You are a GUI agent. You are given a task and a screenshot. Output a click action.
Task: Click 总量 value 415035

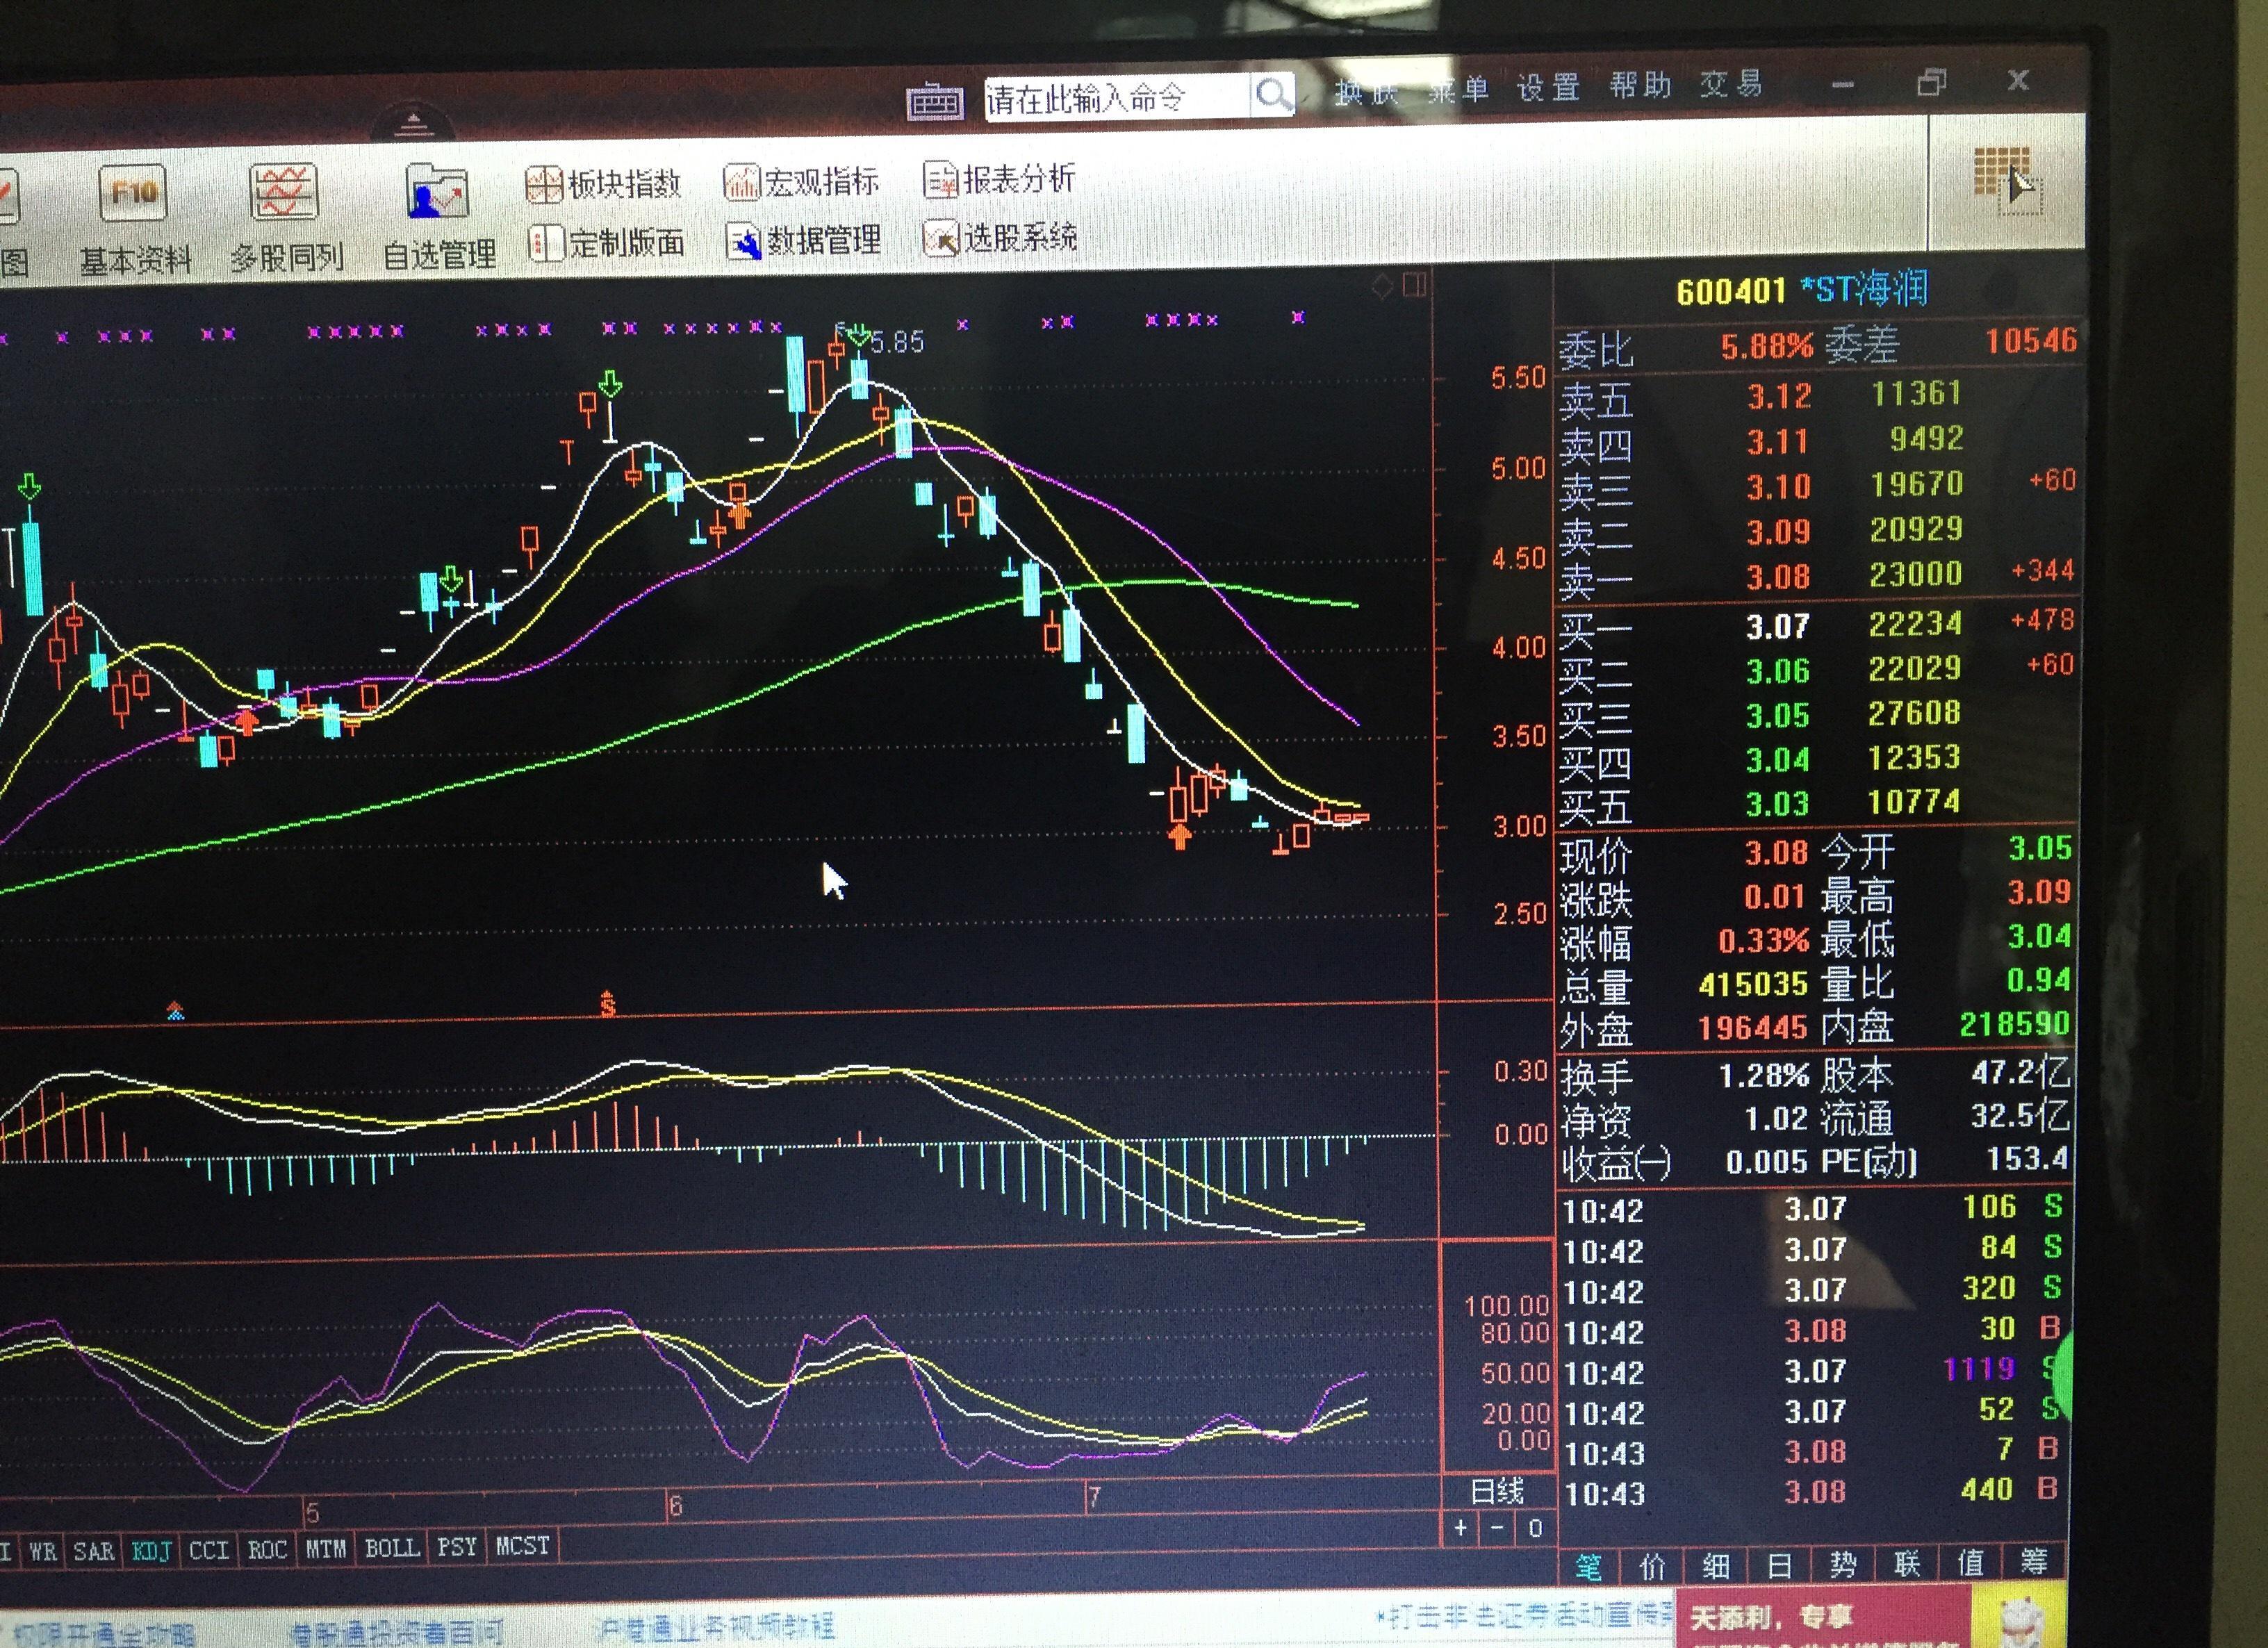[1753, 985]
